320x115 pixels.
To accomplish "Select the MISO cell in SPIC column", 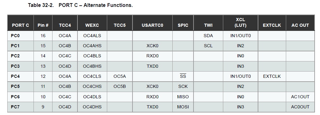I will (183, 97).
